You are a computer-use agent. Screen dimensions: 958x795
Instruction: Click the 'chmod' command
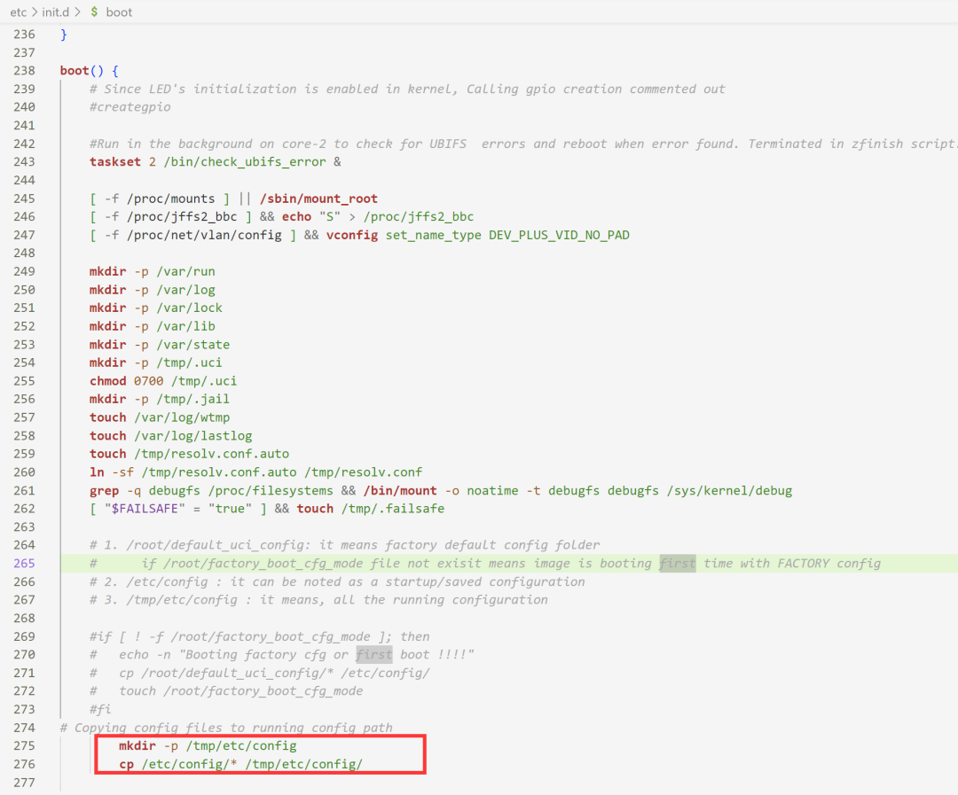pyautogui.click(x=108, y=381)
